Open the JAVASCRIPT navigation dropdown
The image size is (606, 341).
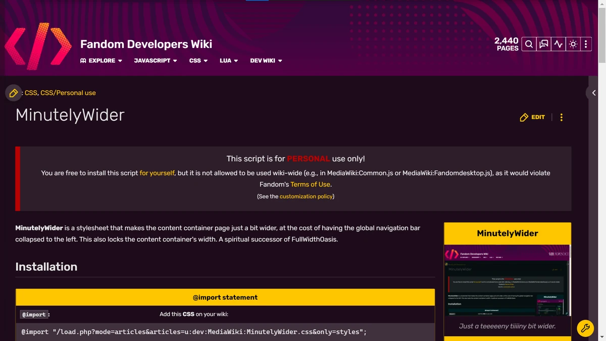[x=154, y=61]
